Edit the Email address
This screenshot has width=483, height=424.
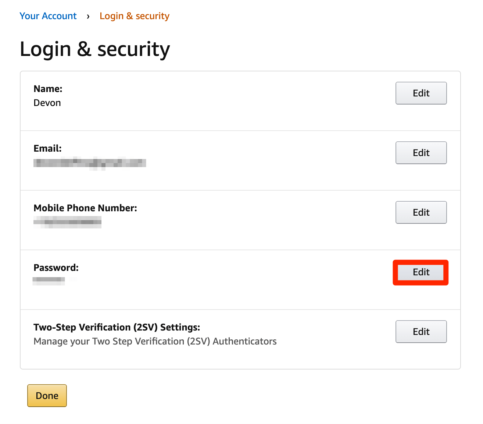pos(421,153)
